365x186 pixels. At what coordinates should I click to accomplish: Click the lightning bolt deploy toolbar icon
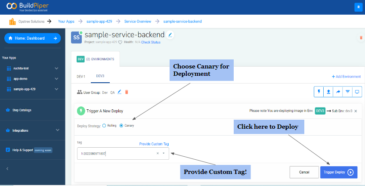point(319,92)
